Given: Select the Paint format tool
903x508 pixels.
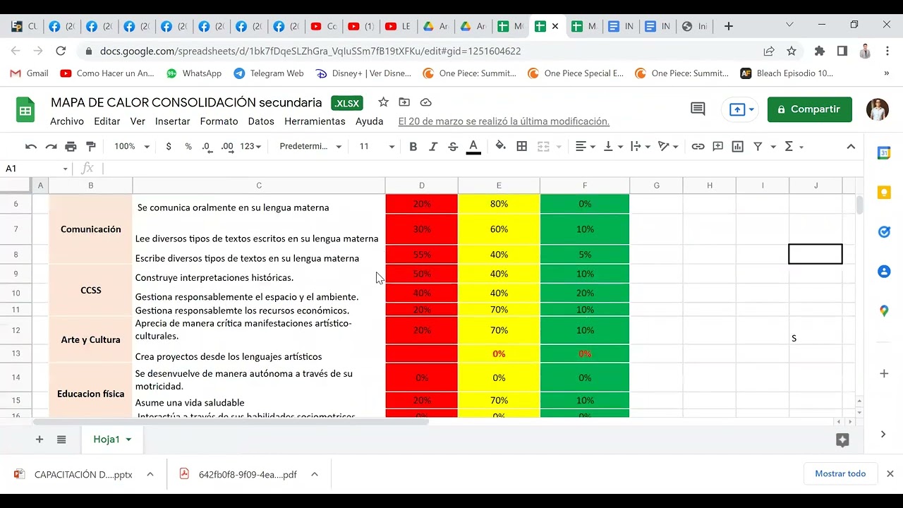Looking at the screenshot, I should (x=91, y=146).
